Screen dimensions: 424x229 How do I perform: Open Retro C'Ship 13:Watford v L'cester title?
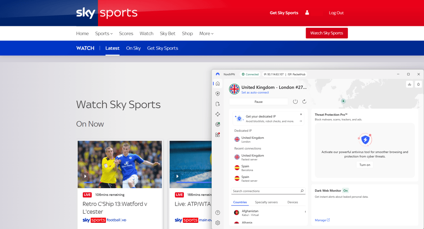[x=115, y=208]
